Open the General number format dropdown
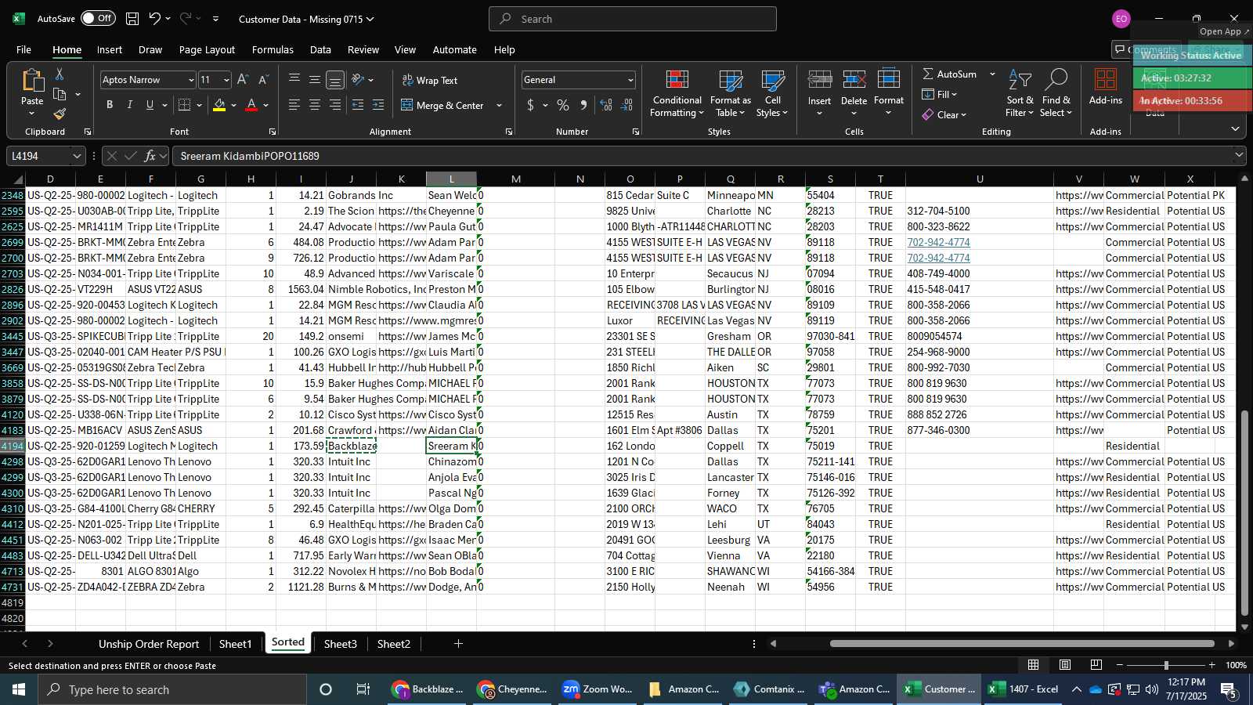The image size is (1253, 705). point(630,80)
